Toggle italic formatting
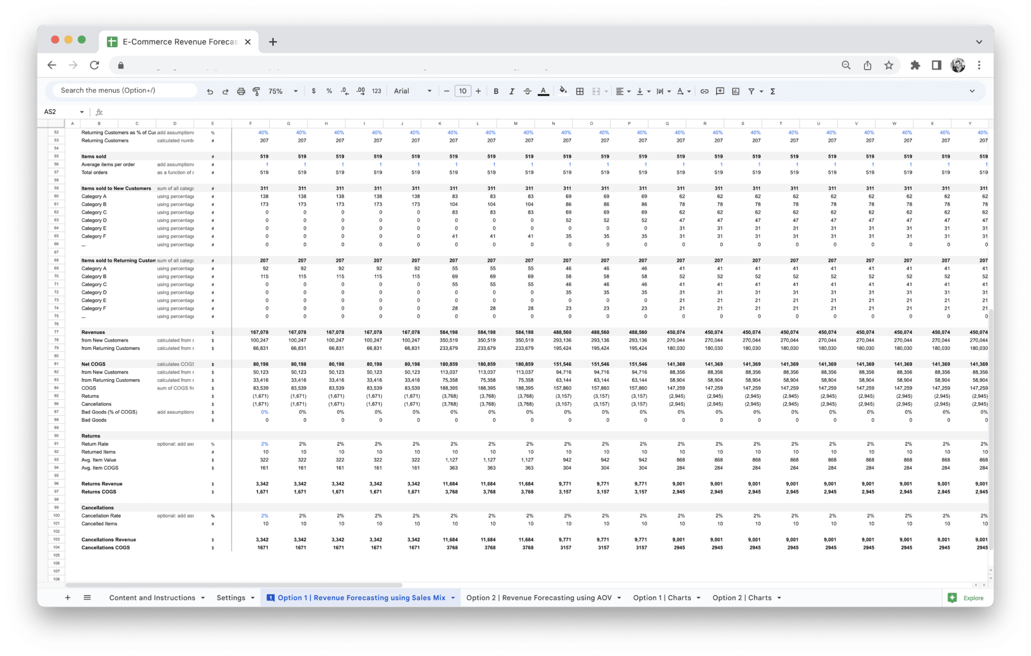Viewport: 1031px width, 656px height. point(511,91)
